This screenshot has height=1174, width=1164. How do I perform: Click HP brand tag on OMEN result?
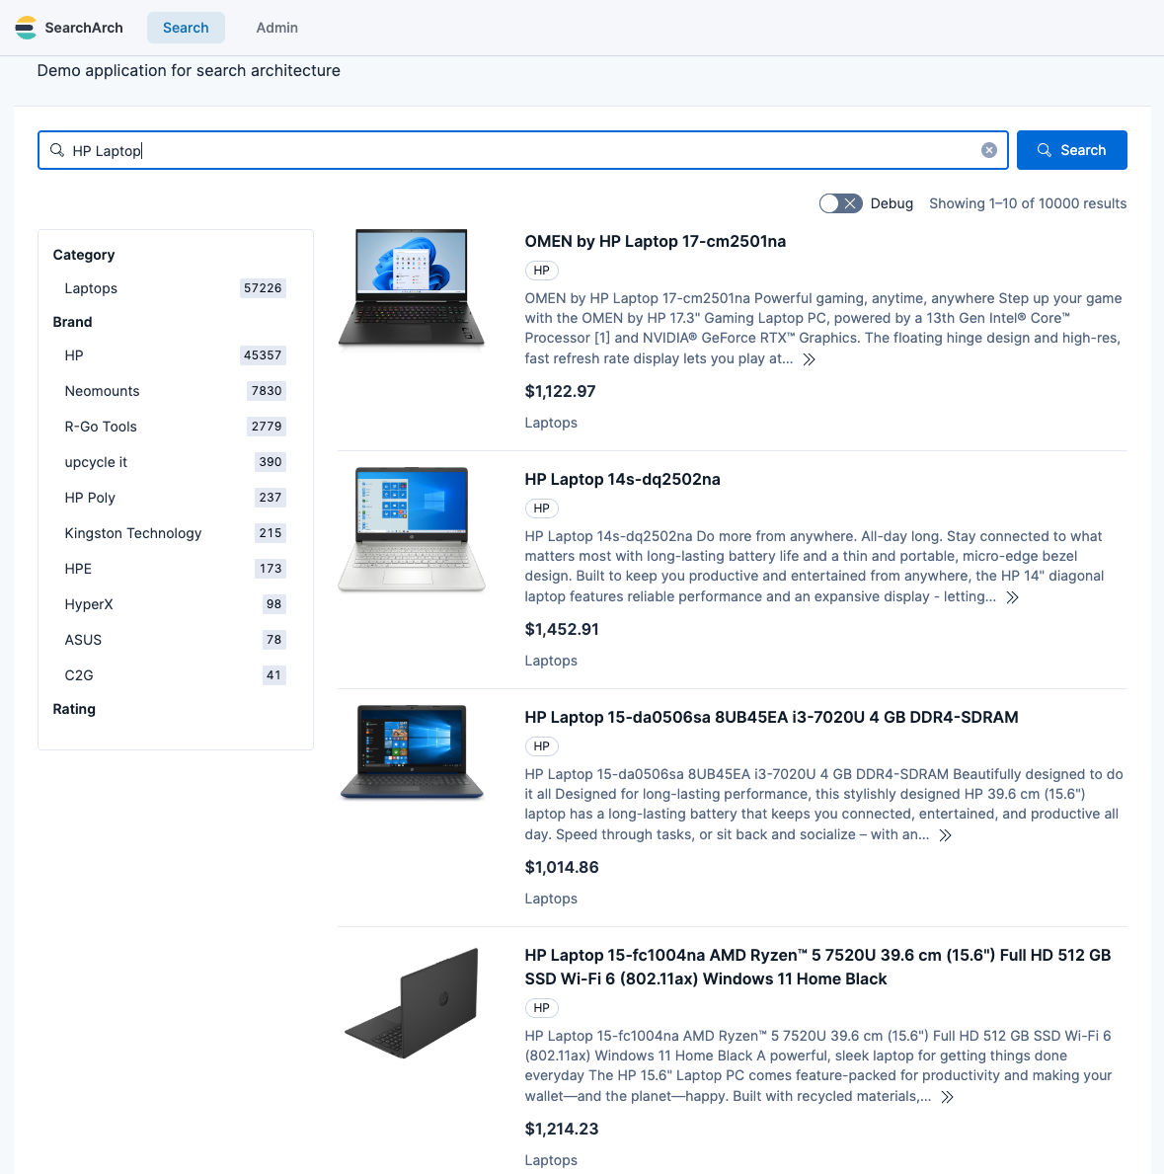[541, 271]
